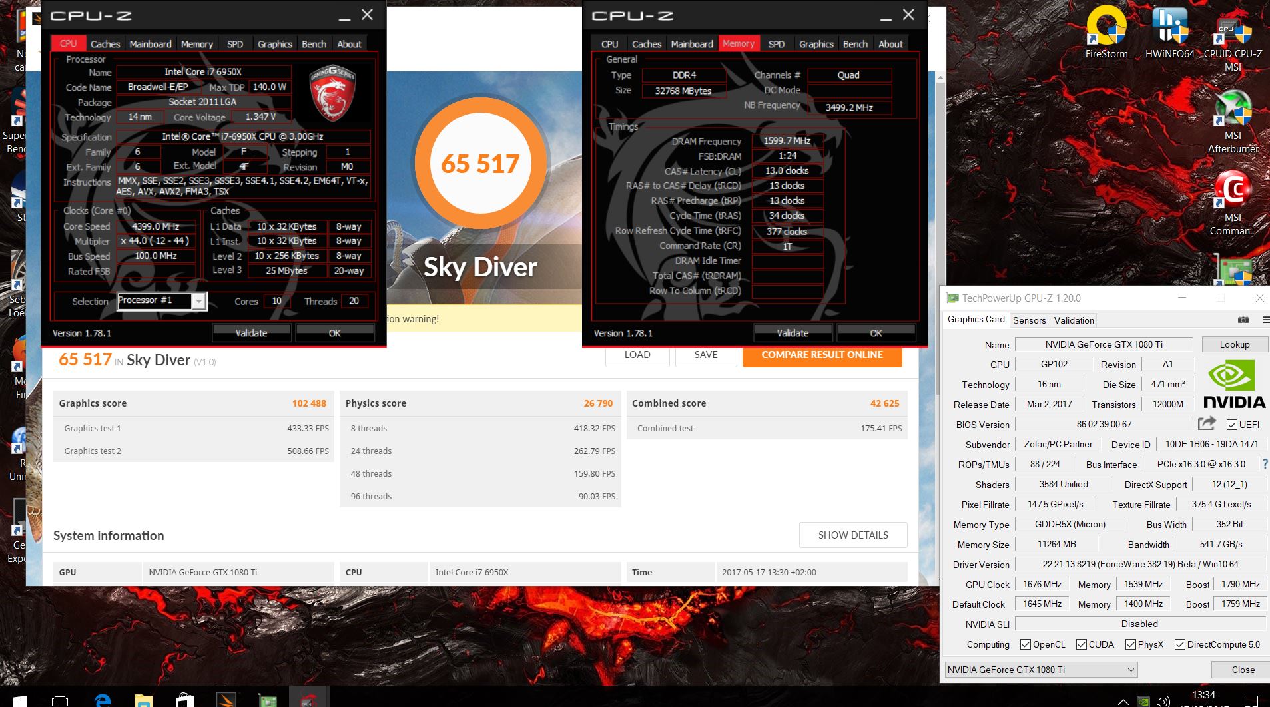This screenshot has width=1270, height=707.
Task: Show hidden system tray icons
Action: pyautogui.click(x=1123, y=701)
